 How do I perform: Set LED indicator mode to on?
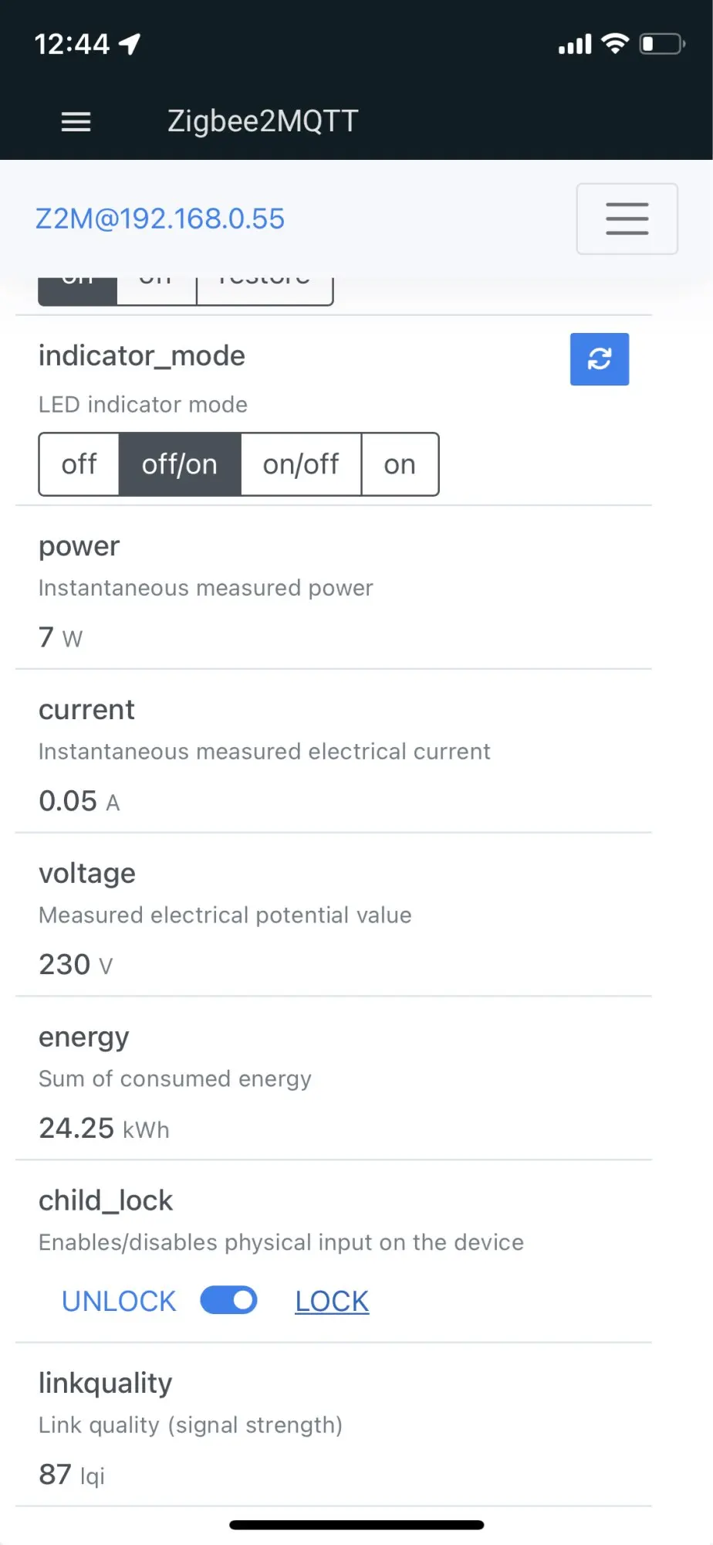point(400,464)
